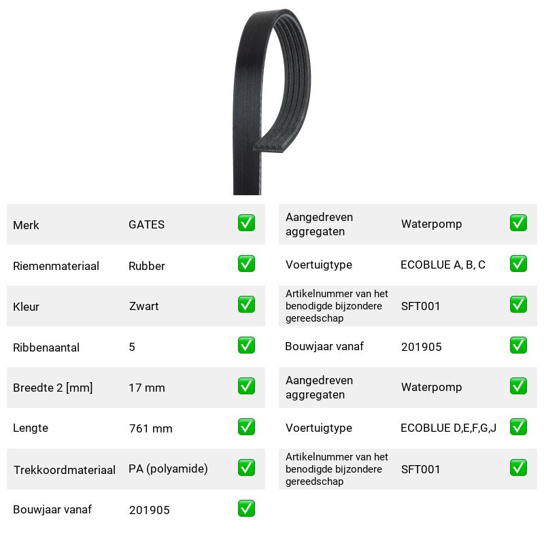Click the 761 mm length value
Image resolution: width=544 pixels, height=544 pixels.
150,428
